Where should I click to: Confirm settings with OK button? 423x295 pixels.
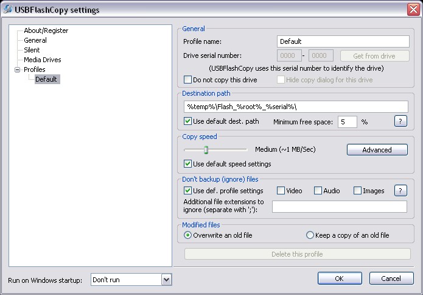340,279
